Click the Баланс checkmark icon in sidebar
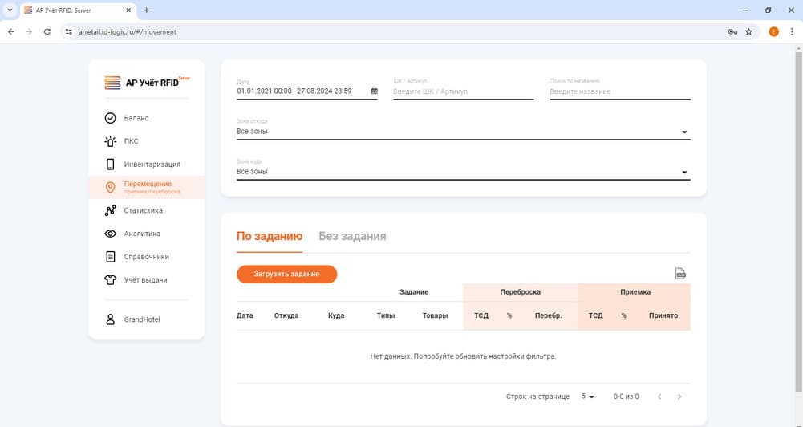The height and width of the screenshot is (427, 803). click(x=111, y=118)
